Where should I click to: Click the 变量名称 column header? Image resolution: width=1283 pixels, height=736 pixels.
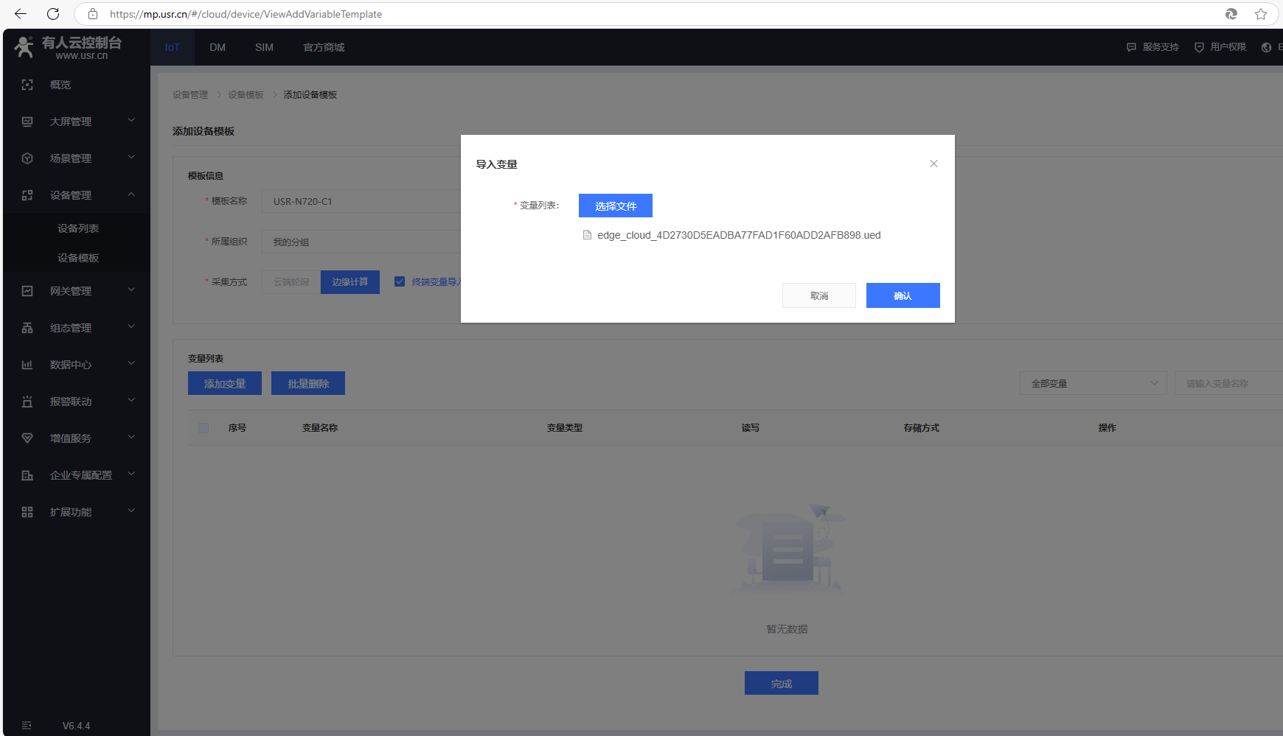(x=320, y=428)
